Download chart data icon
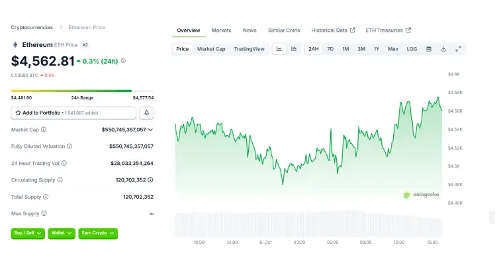This screenshot has height=265, width=503. coord(443,49)
